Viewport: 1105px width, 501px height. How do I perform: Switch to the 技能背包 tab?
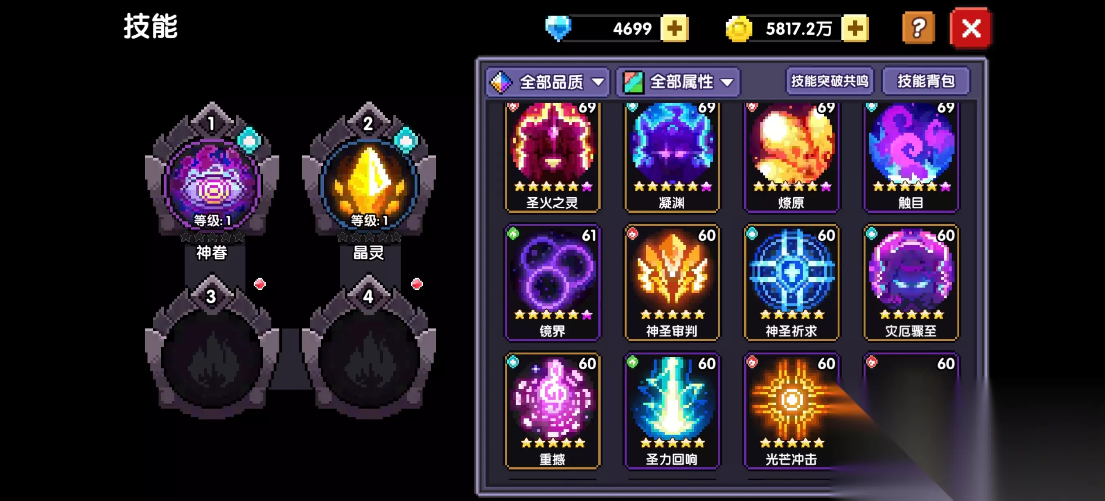coord(926,81)
